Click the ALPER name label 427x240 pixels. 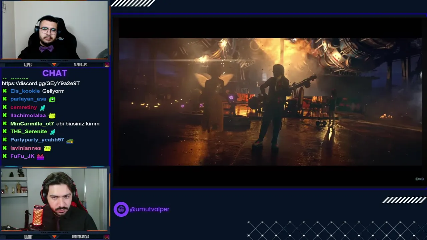pyautogui.click(x=28, y=65)
